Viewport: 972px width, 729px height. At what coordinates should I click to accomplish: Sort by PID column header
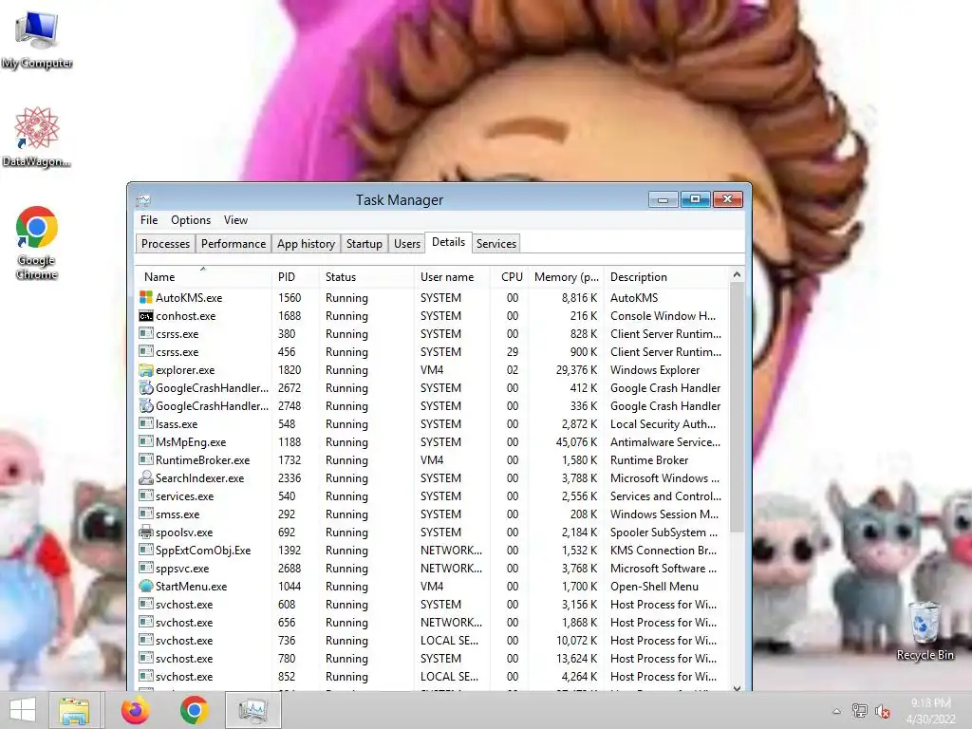point(295,277)
